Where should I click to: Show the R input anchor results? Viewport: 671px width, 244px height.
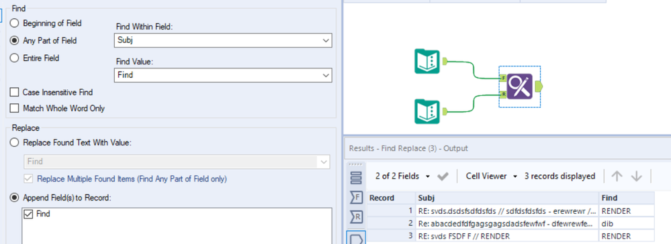(357, 217)
